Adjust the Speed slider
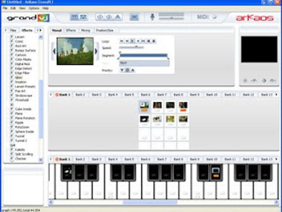Image resolution: width=282 pixels, height=212 pixels. (132, 47)
